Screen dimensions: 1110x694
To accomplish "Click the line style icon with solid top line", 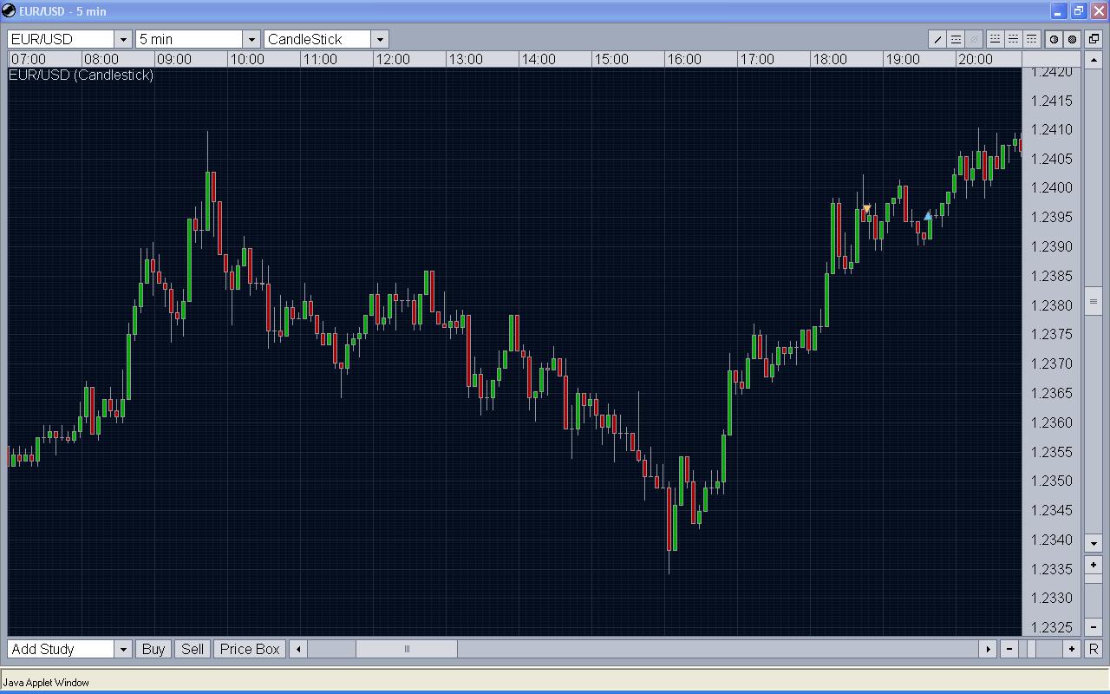I will coord(1031,39).
